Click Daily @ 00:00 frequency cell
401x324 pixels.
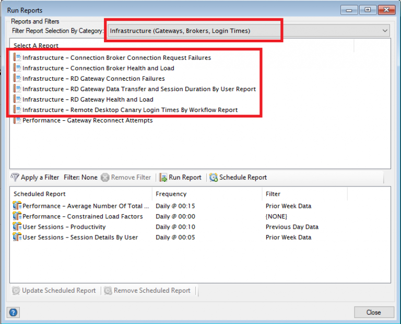175,216
